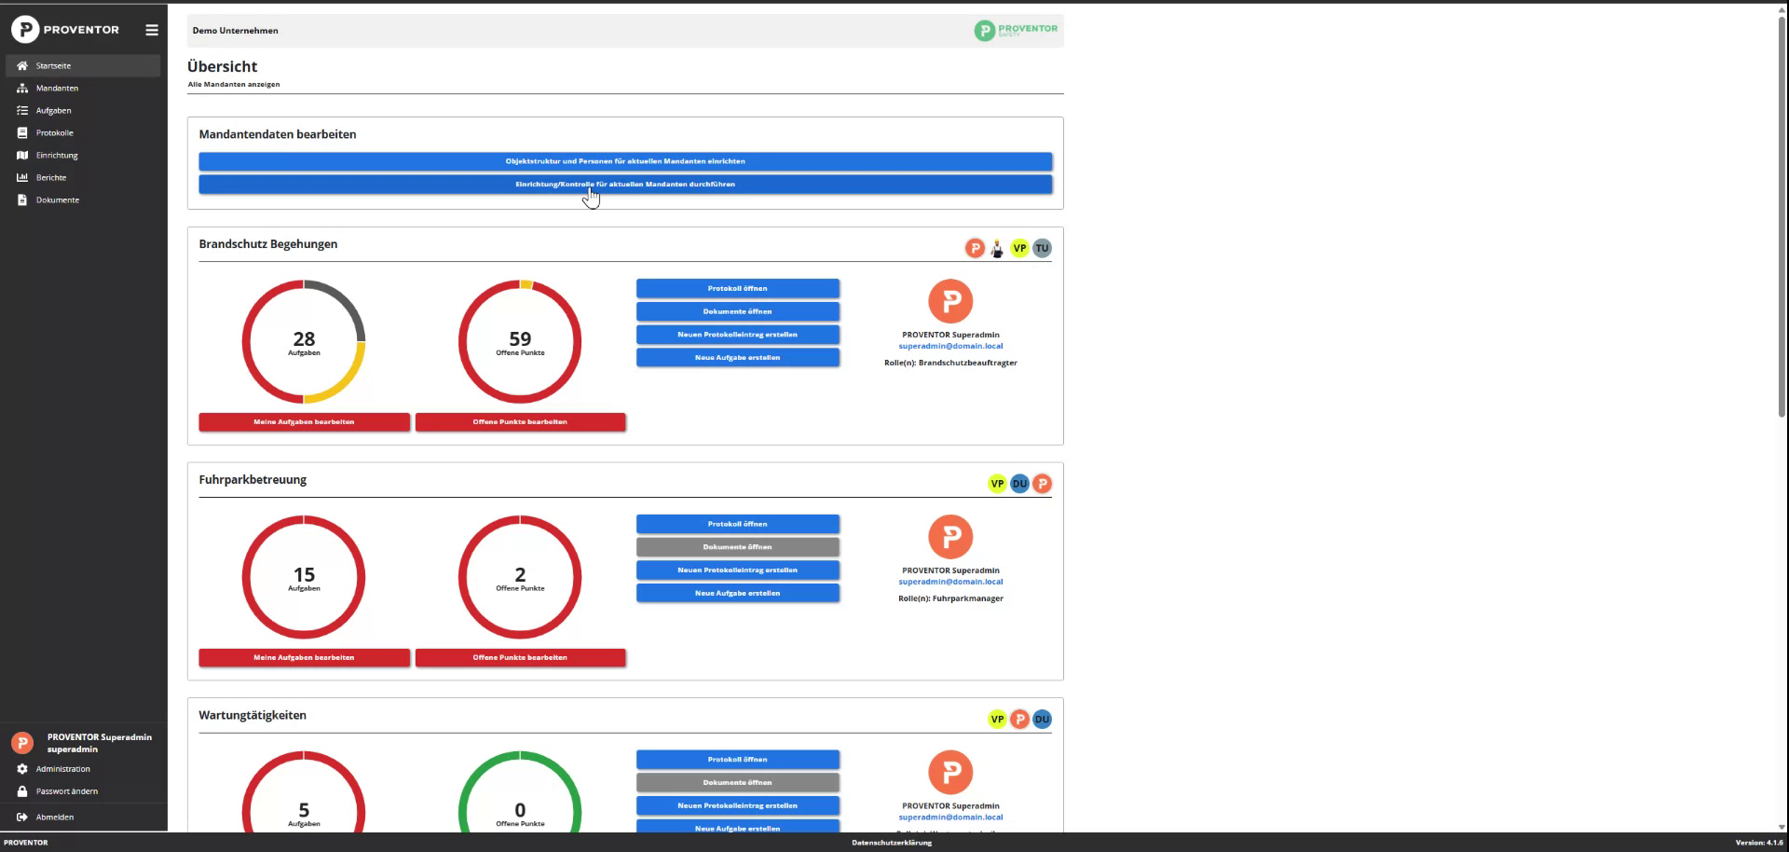Click the vertical page scrollbar thumb
The width and height of the screenshot is (1789, 852).
(1782, 214)
